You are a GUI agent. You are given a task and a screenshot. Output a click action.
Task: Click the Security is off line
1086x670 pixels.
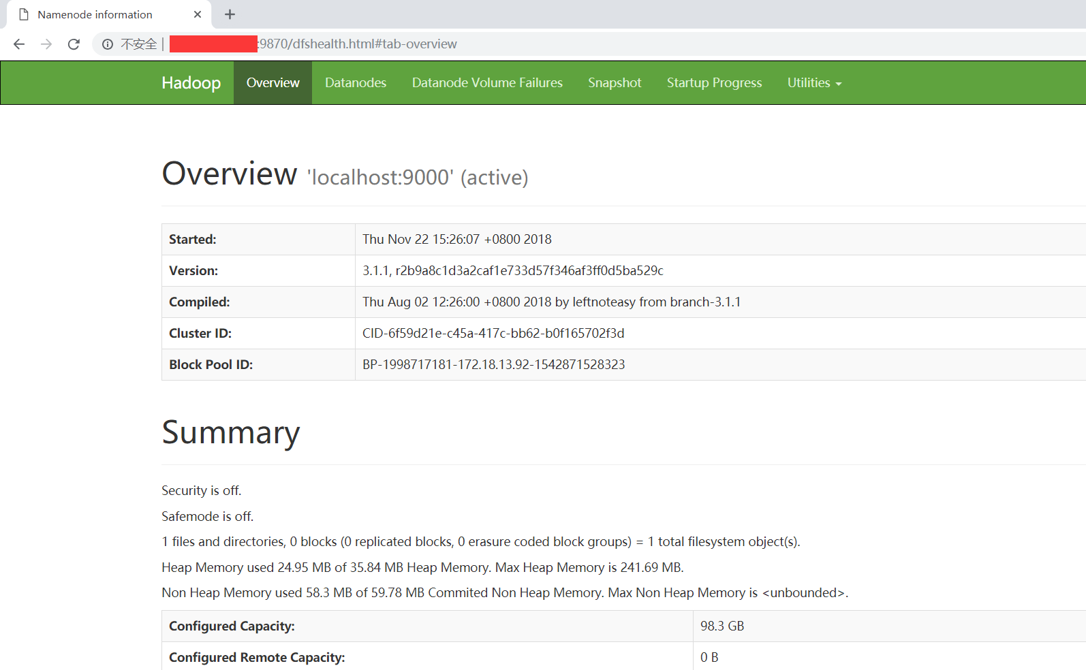[202, 491]
